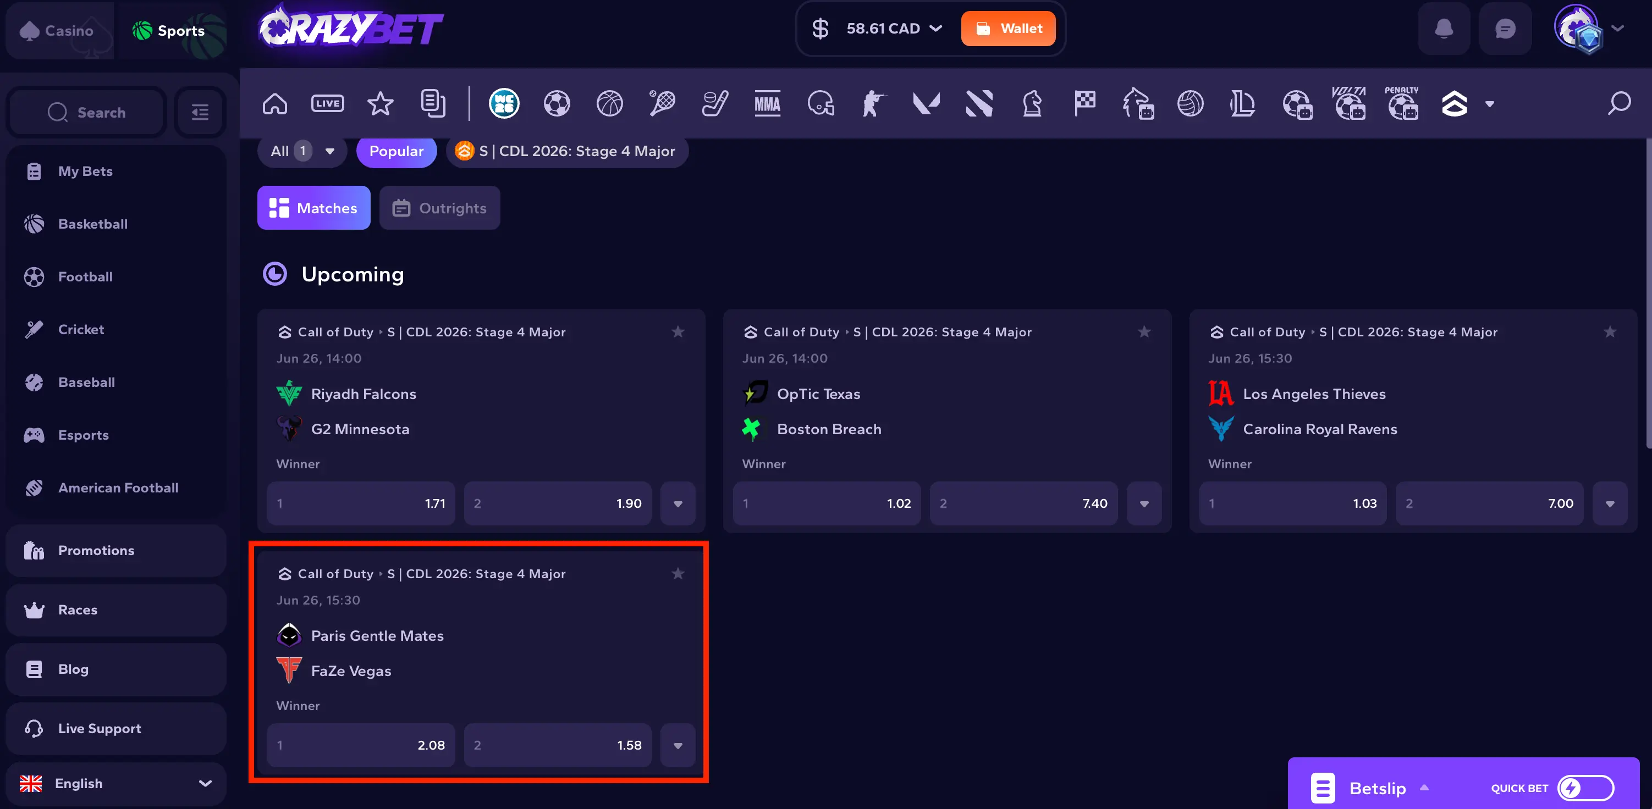
Task: Favorite the OpTic Texas match star
Action: pos(1144,331)
